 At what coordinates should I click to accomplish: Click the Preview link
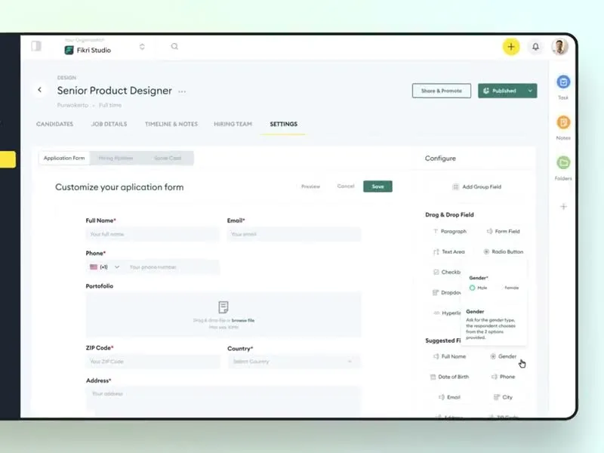(310, 186)
